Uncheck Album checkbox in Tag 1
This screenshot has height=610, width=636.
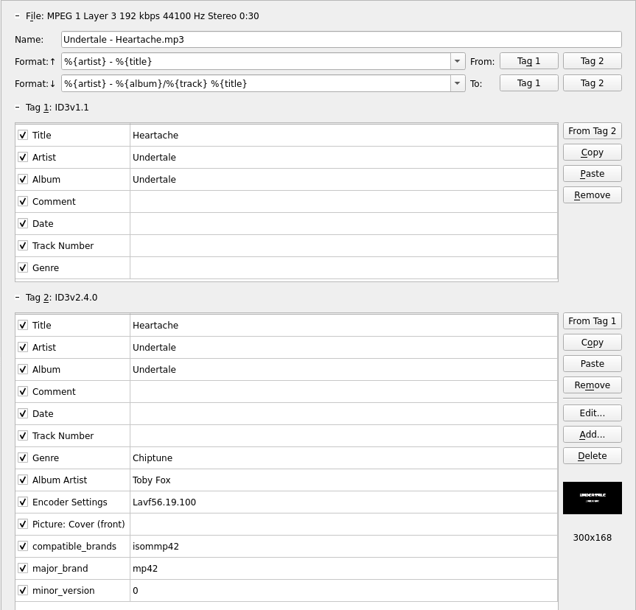23,179
